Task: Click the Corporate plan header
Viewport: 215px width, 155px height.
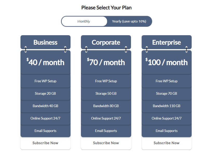Action: [106, 42]
